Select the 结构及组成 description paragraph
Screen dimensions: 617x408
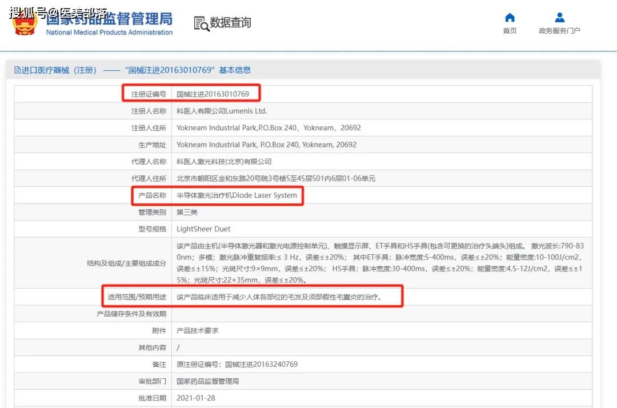380,263
